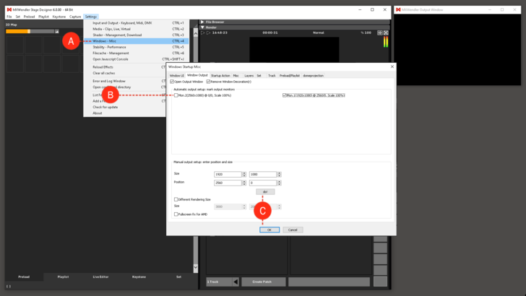
Task: Open the Set menu in menu bar
Action: pyautogui.click(x=18, y=17)
